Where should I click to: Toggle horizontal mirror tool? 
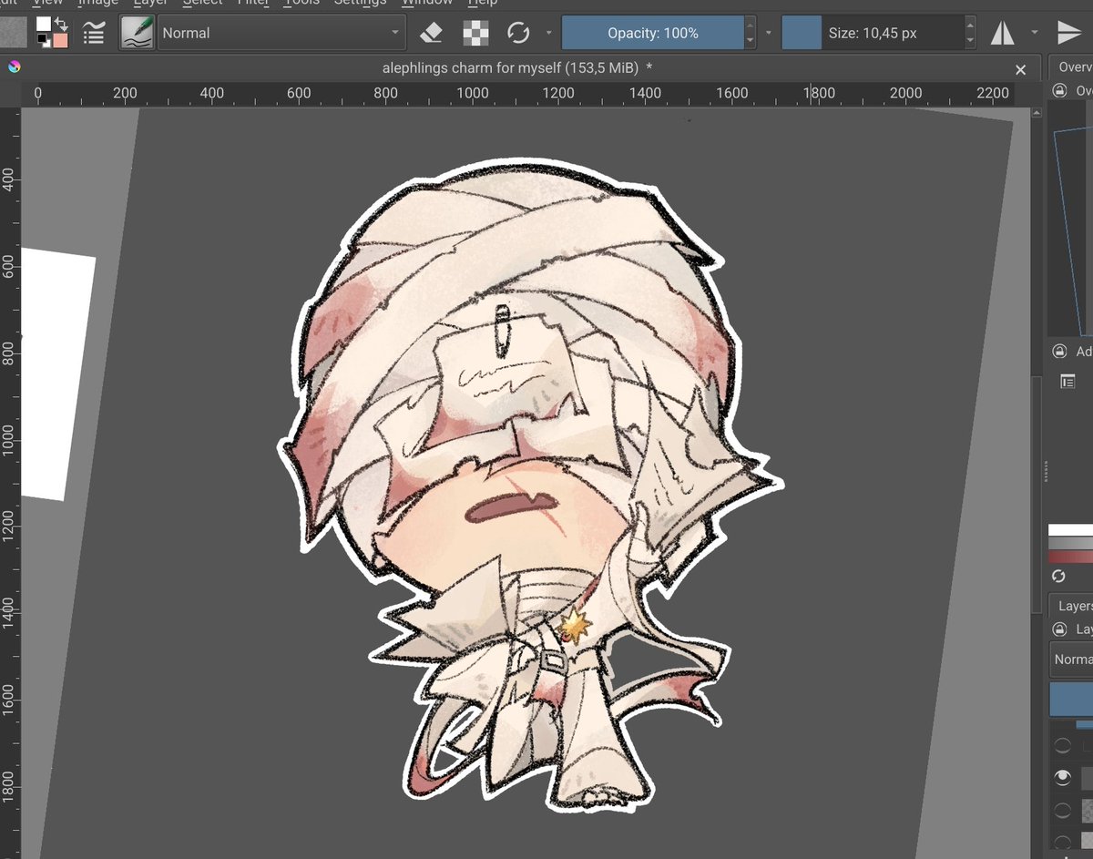tap(1003, 33)
